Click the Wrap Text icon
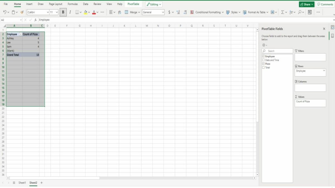This screenshot has width=335, height=188. (x=119, y=12)
